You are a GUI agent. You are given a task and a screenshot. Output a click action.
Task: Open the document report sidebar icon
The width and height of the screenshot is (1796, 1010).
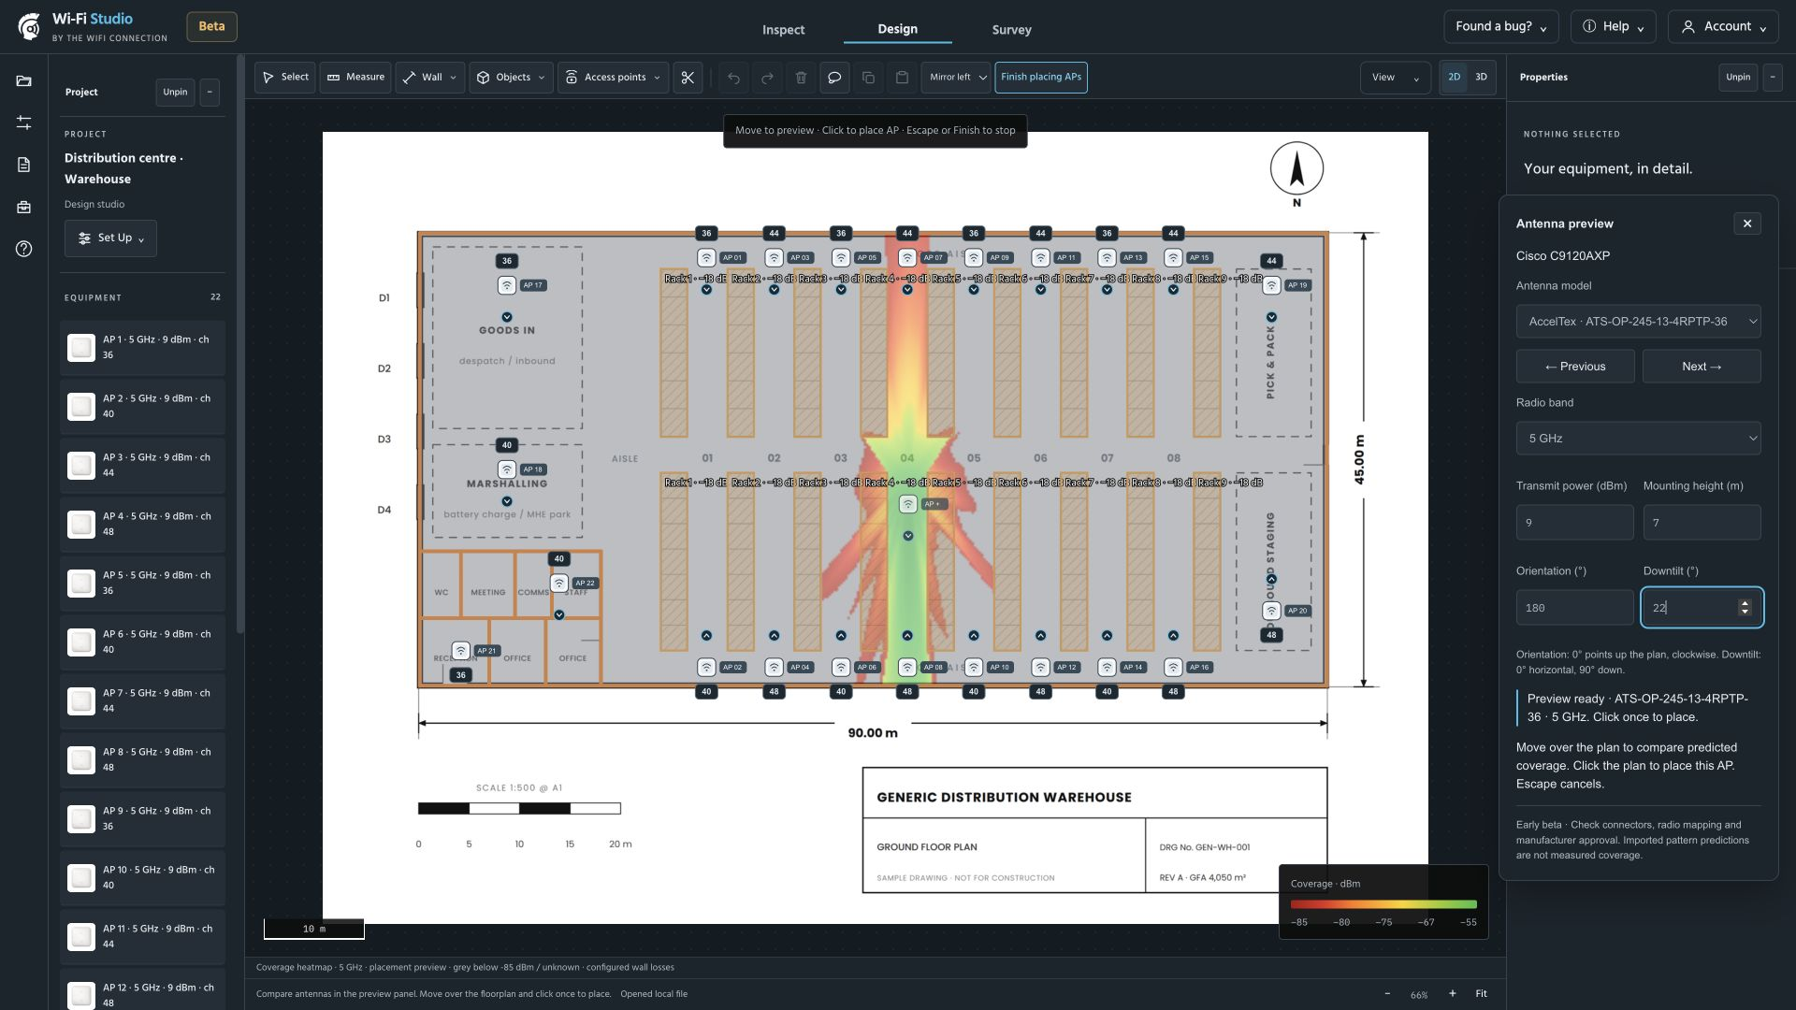23,165
